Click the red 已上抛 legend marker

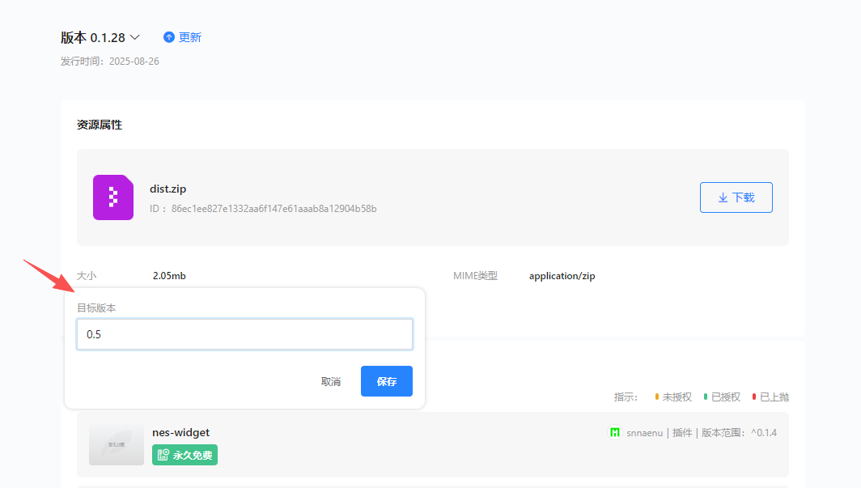tap(754, 397)
